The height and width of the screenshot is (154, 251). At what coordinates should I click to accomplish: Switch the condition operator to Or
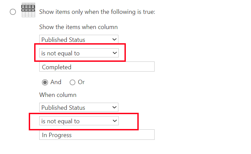click(72, 82)
